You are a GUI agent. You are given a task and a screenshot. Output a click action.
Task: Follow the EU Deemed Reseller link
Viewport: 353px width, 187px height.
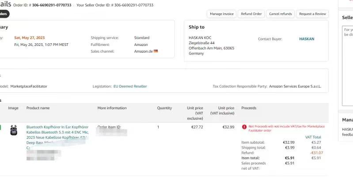(x=130, y=86)
